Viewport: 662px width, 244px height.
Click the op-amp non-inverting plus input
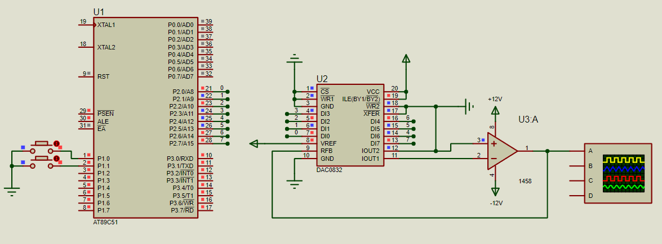point(492,144)
